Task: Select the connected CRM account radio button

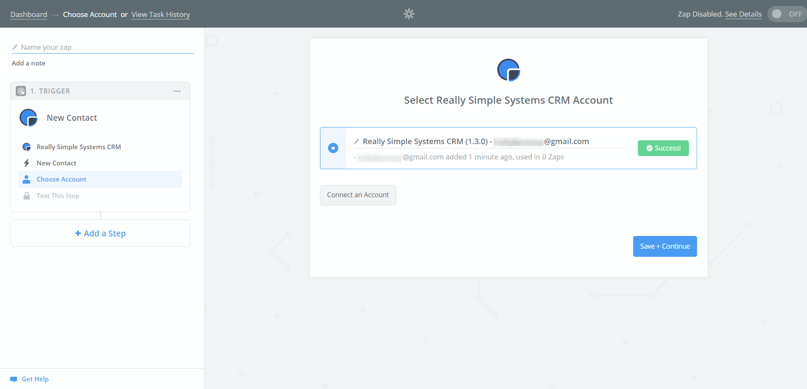Action: tap(333, 148)
